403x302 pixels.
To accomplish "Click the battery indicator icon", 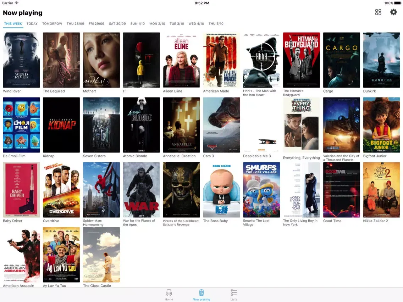I will tap(398, 3).
